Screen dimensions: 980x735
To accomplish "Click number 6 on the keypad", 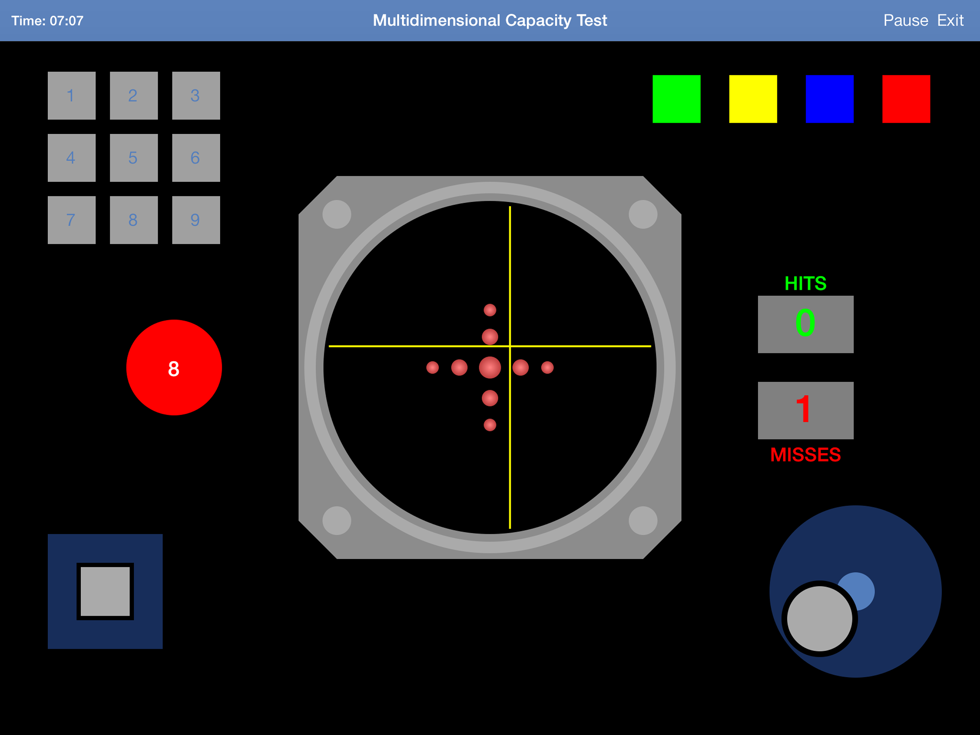I will tap(196, 158).
